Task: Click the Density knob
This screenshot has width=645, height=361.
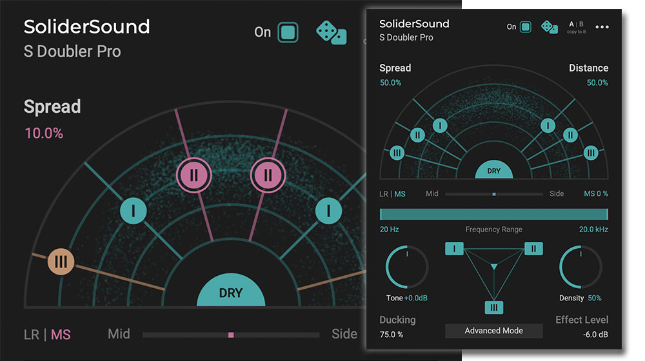Action: click(580, 267)
